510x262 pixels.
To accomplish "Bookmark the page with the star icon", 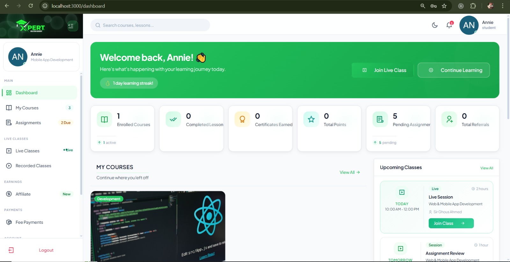I will pyautogui.click(x=444, y=6).
